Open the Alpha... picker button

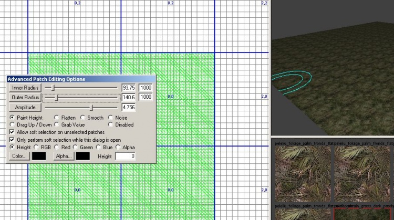tap(64, 156)
